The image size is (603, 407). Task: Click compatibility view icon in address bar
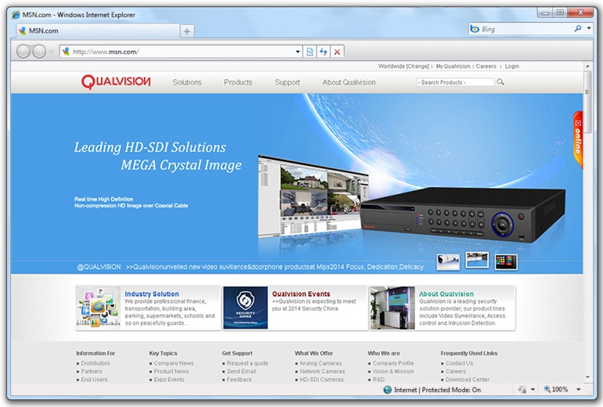(310, 52)
